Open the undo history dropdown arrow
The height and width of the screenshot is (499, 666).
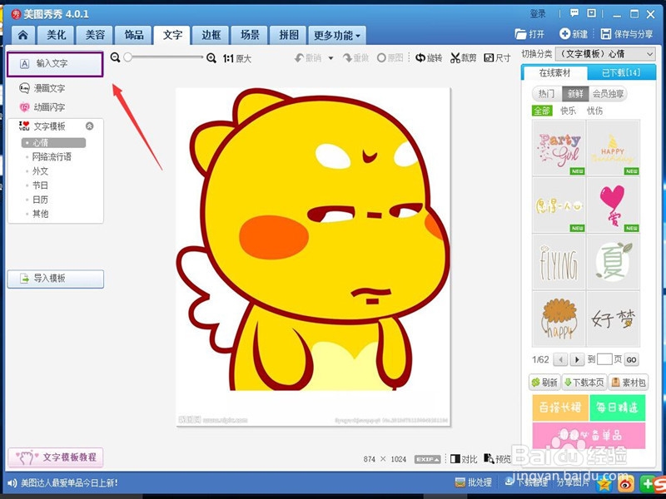coord(331,58)
